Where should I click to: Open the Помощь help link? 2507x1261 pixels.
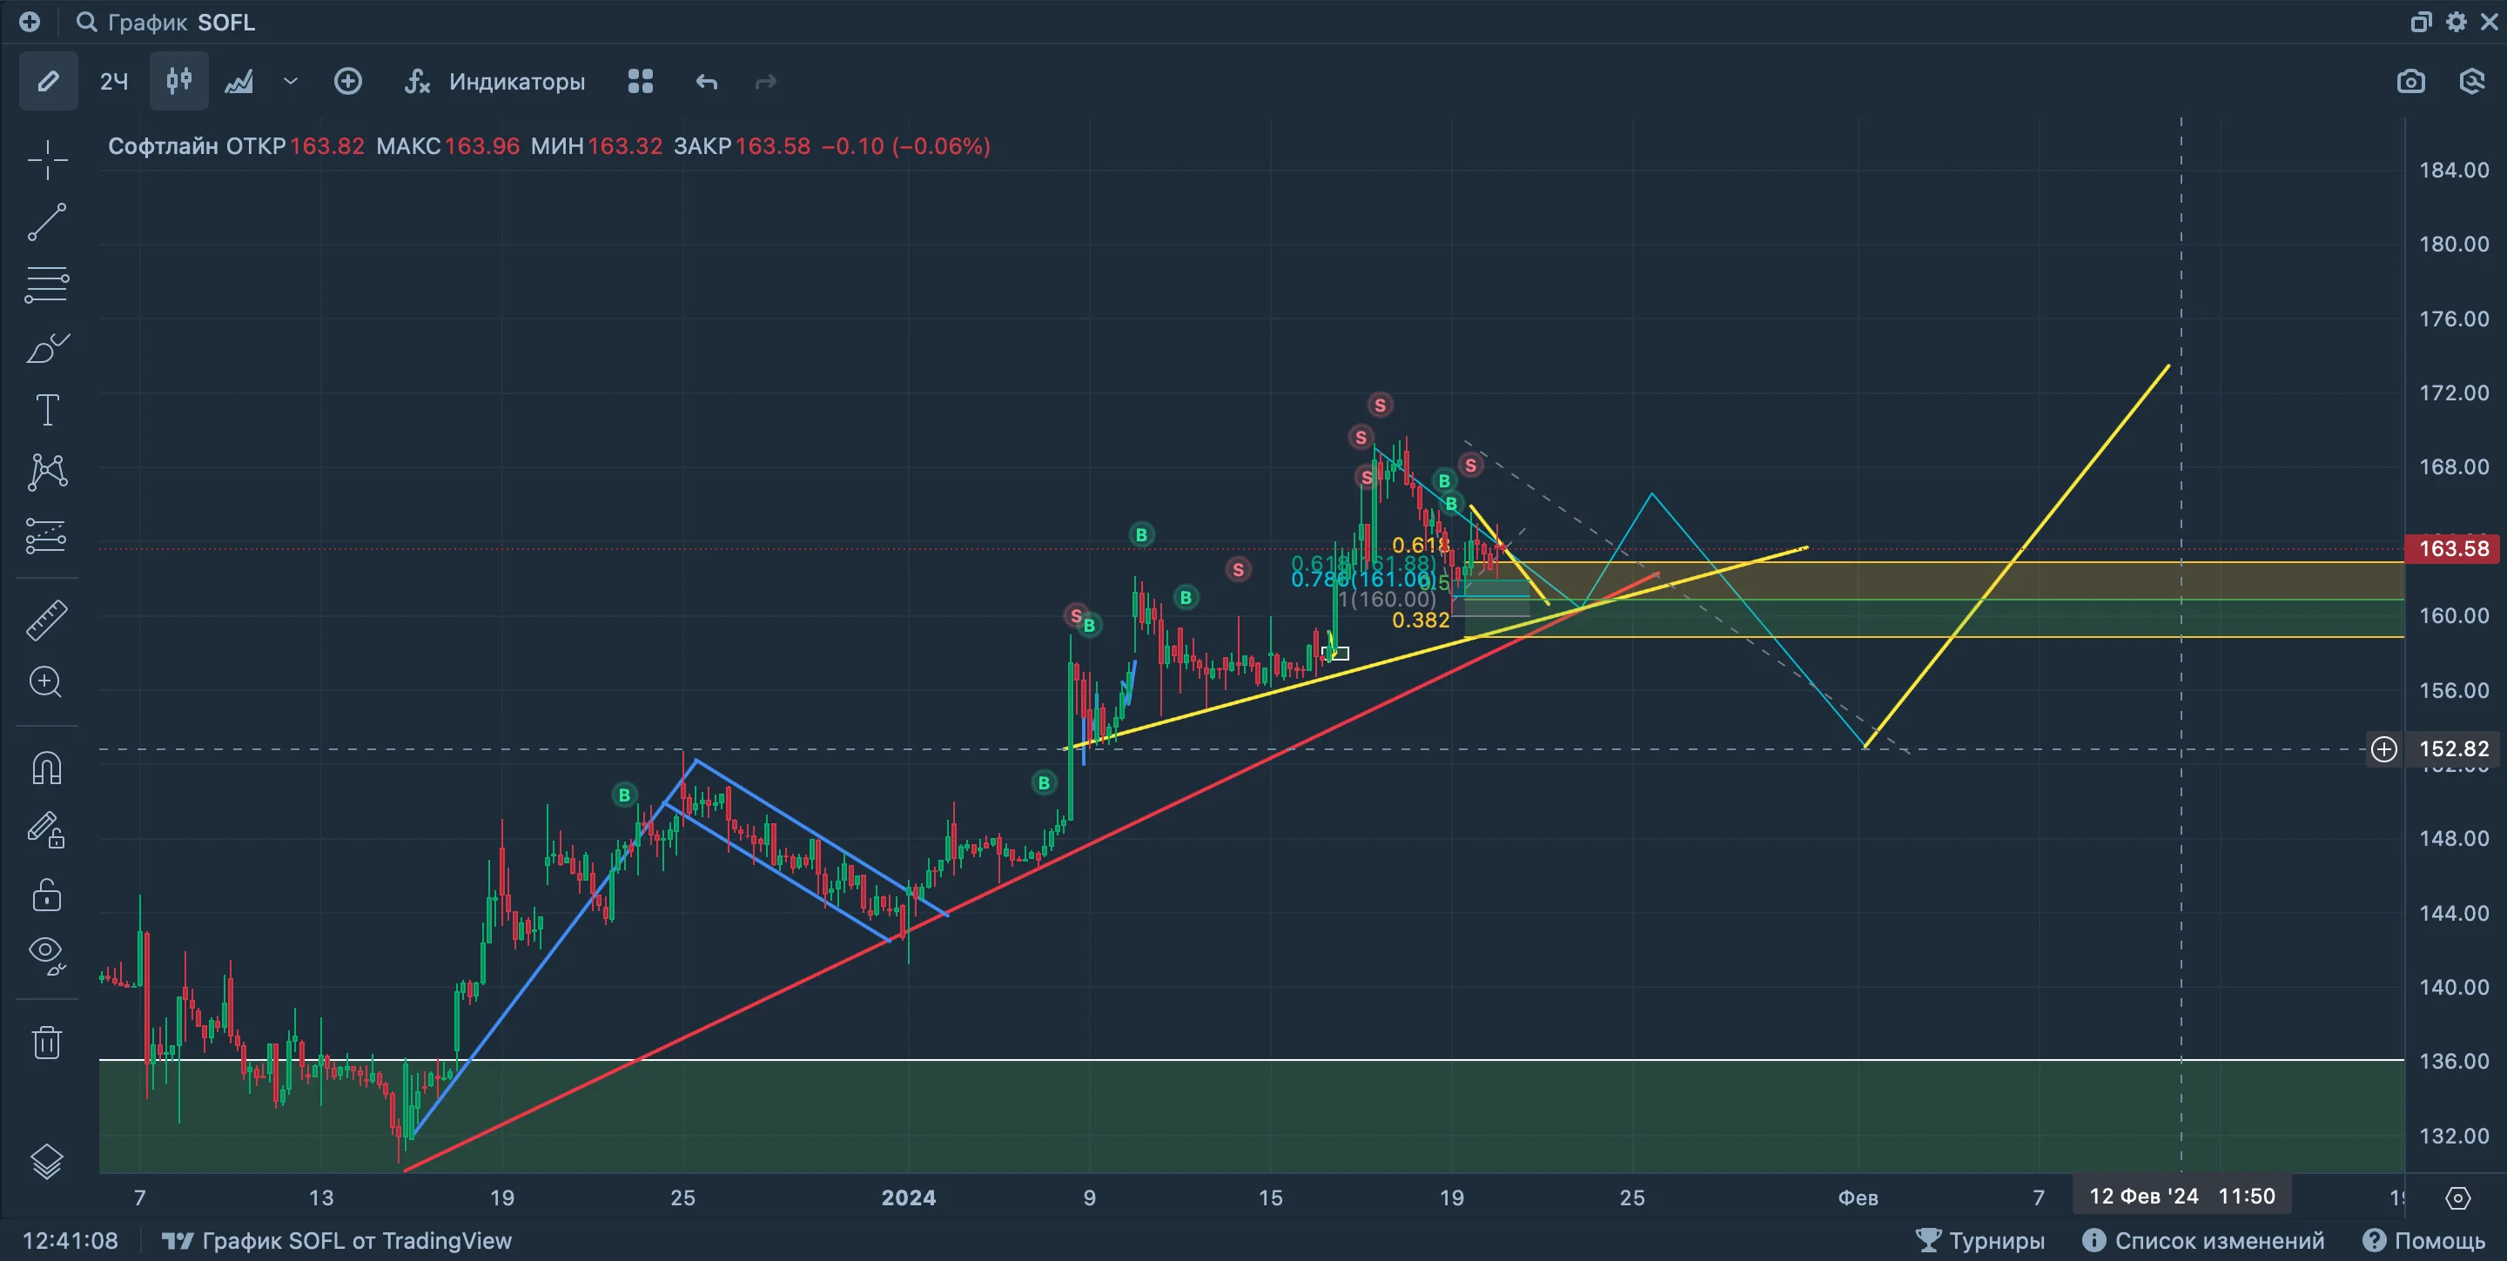tap(2424, 1241)
